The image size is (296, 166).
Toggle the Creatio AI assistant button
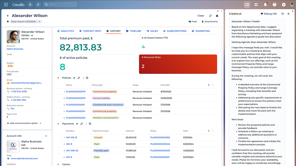pos(247,5)
